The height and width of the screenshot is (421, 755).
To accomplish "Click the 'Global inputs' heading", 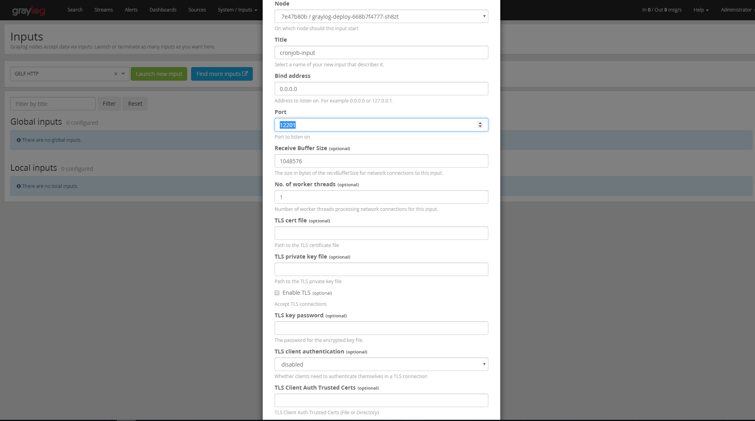I will coord(36,122).
